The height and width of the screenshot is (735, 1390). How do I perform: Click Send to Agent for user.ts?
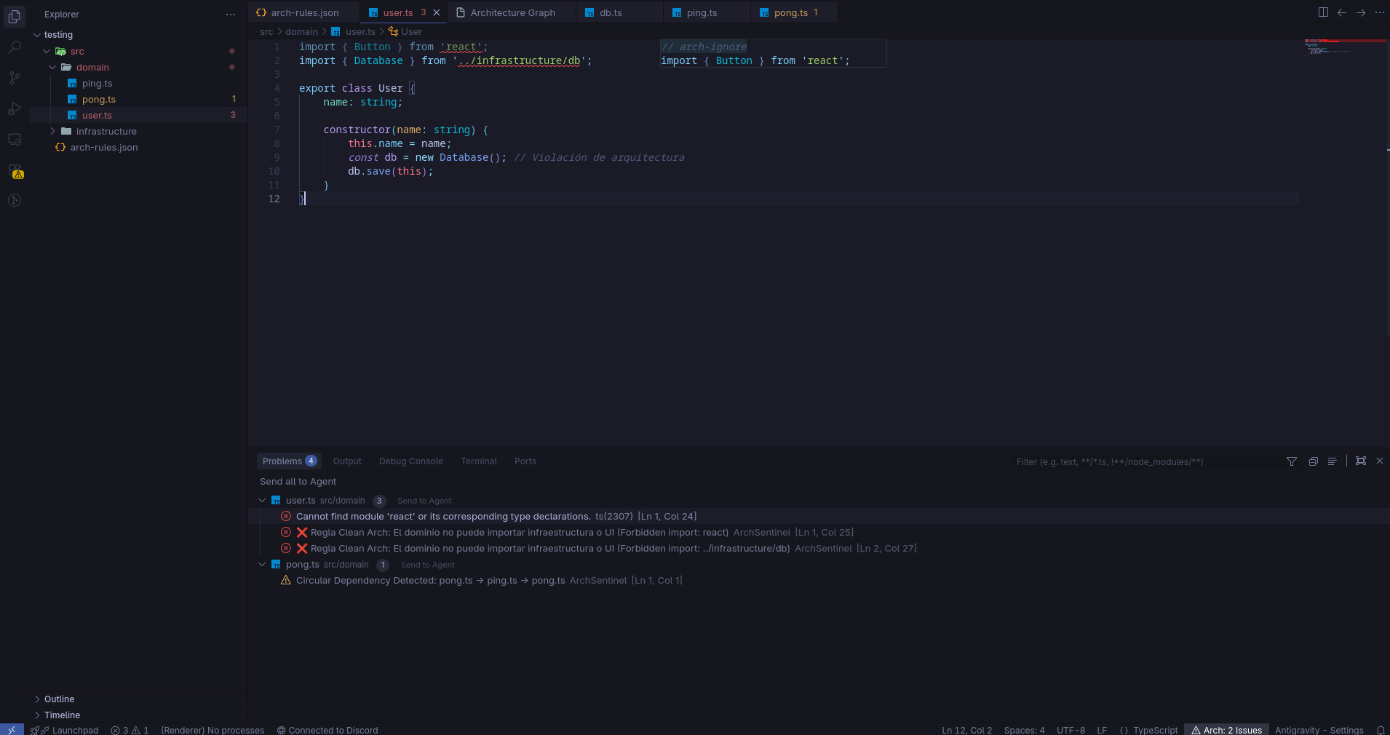424,501
